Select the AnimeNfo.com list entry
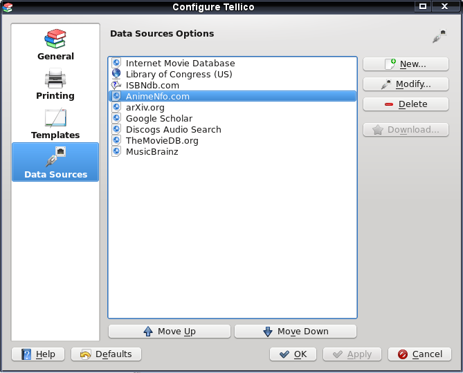The image size is (463, 373). point(233,96)
